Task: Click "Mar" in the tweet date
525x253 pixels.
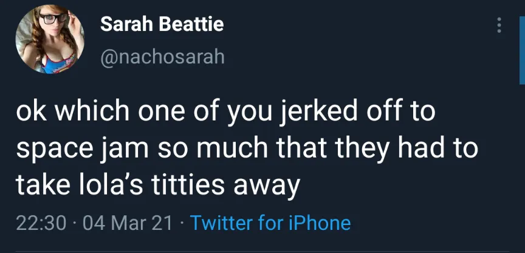Action: [129, 223]
